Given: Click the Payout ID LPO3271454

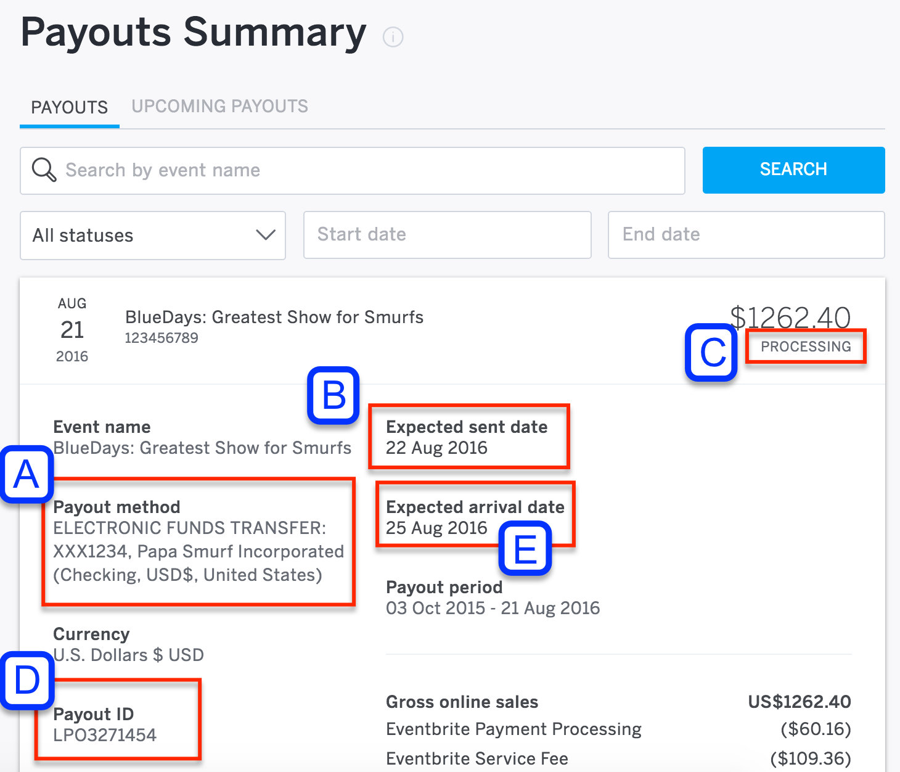Looking at the screenshot, I should tap(105, 734).
